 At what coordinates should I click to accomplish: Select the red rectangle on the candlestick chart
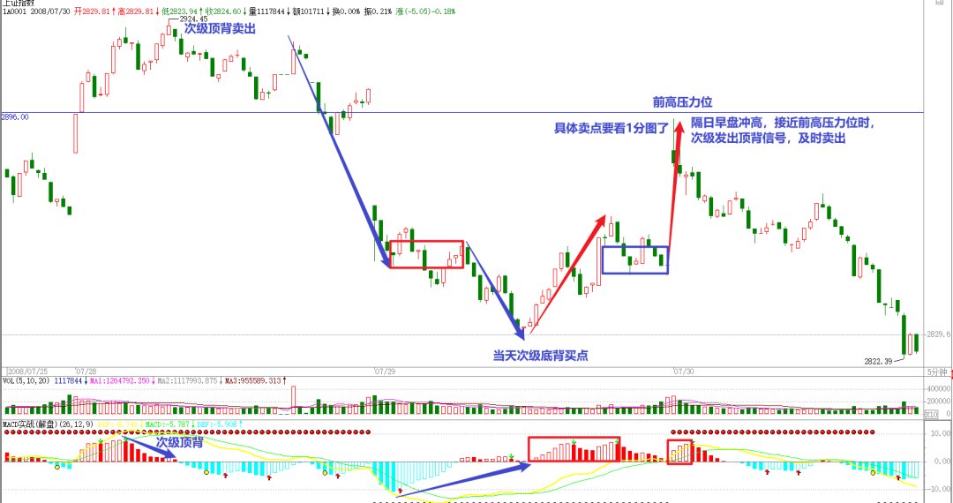pyautogui.click(x=426, y=254)
